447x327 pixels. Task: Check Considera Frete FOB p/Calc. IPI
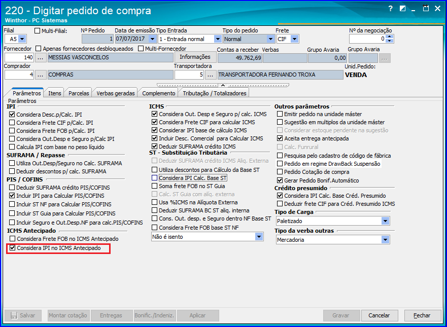12,131
